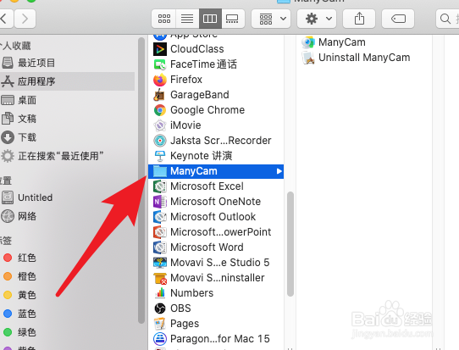Screen dimensions: 459x350
Task: Select the Microsoft OneNote app icon
Action: (x=160, y=202)
